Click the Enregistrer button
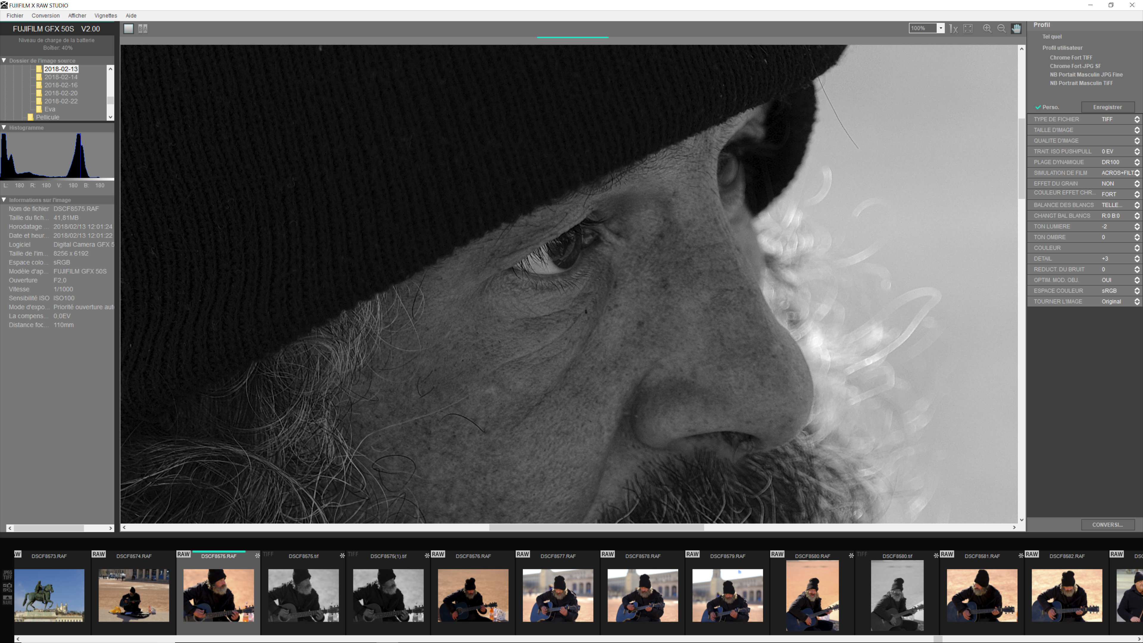Screen dimensions: 1143x643 1107,107
